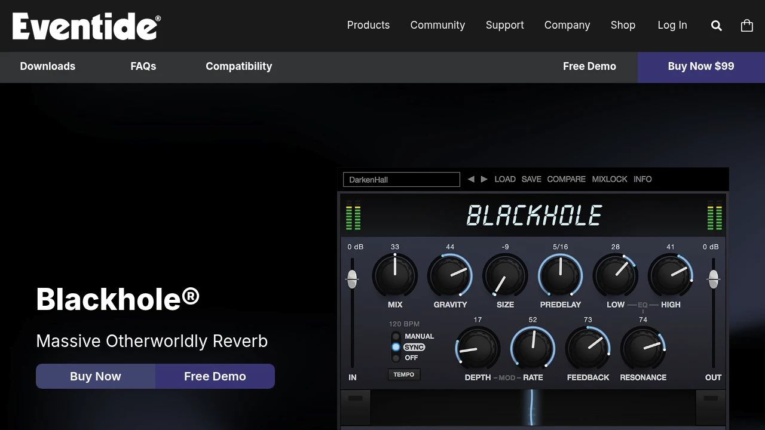Open the Products menu
This screenshot has width=765, height=430.
pyautogui.click(x=368, y=25)
